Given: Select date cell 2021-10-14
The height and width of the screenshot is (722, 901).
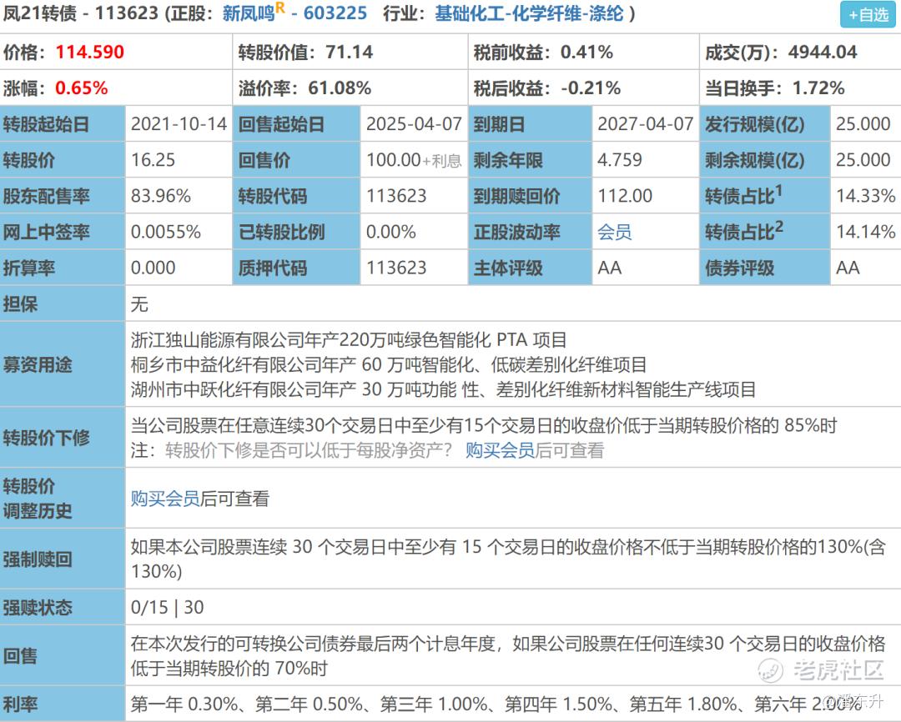Looking at the screenshot, I should [x=179, y=123].
